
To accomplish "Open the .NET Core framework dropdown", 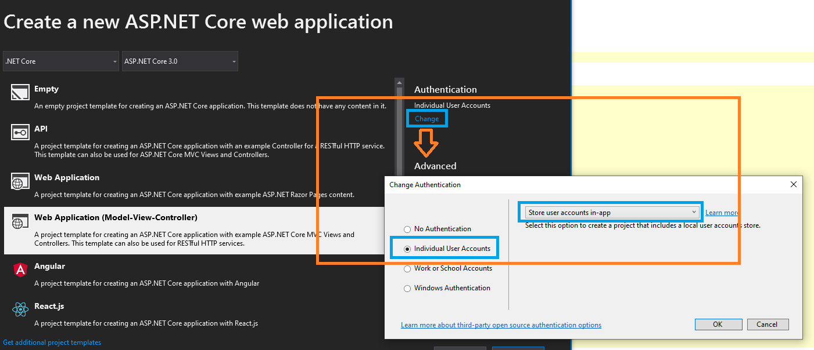I will click(60, 61).
